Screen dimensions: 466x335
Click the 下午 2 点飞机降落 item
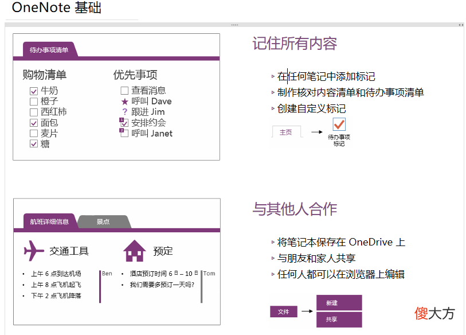(56, 296)
